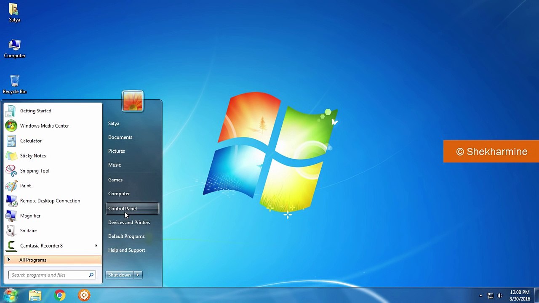
Task: Click the user account flower picture
Action: pos(133,101)
